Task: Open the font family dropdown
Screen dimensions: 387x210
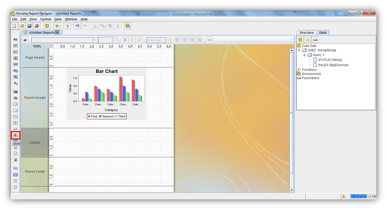Action: (x=96, y=40)
